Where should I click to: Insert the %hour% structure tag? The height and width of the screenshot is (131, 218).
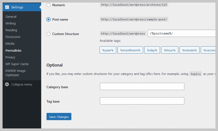[170, 50]
